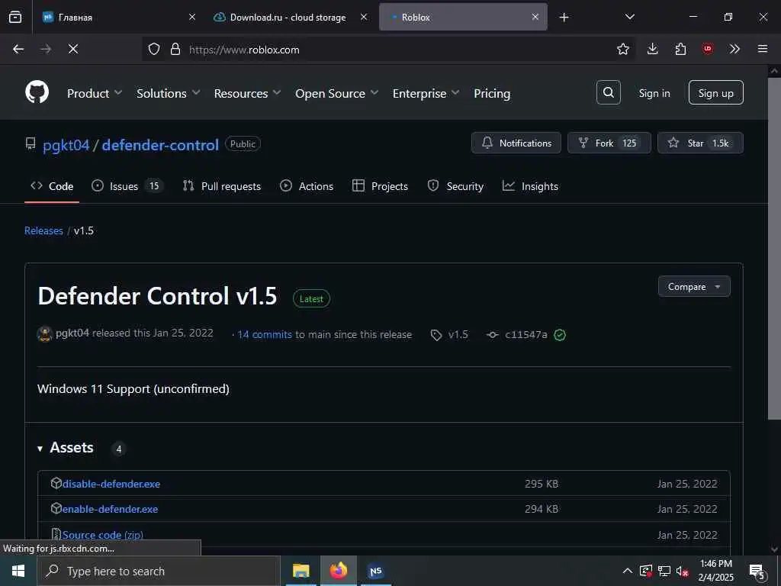Click the Notifications button
The height and width of the screenshot is (586, 781).
pos(516,143)
